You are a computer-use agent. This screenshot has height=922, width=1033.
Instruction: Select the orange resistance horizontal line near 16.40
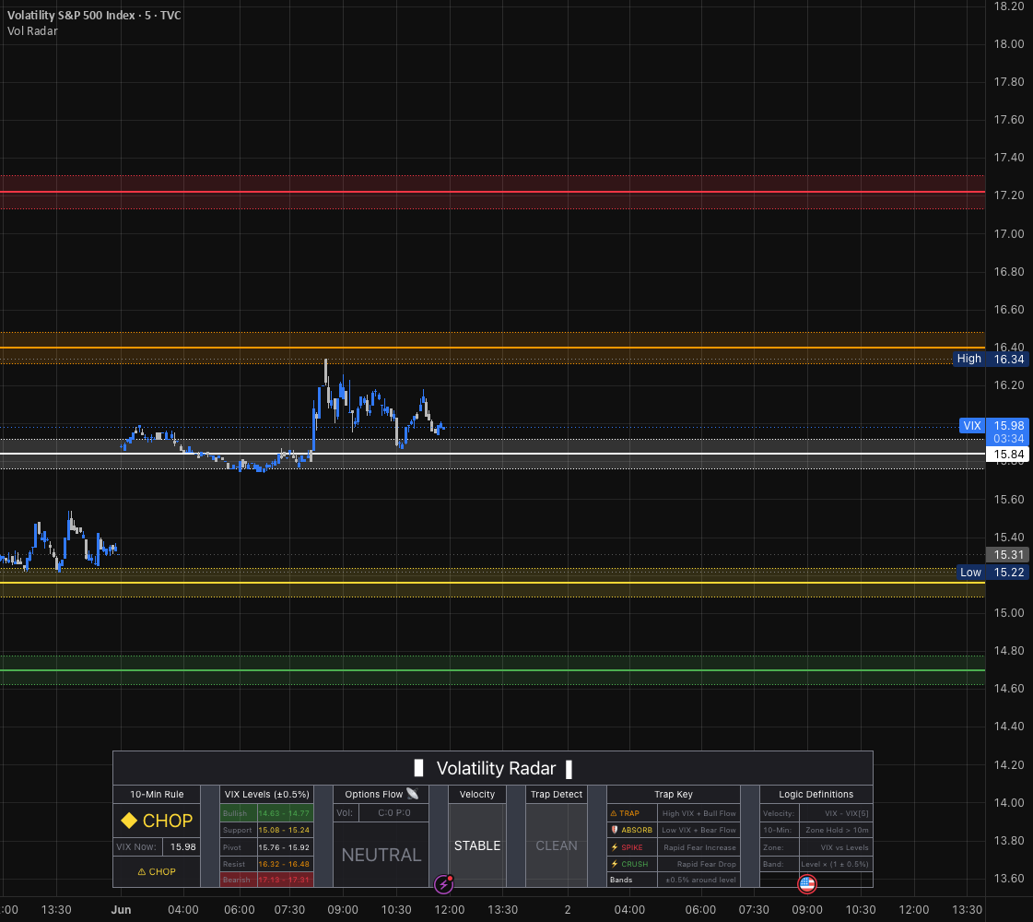pyautogui.click(x=492, y=348)
